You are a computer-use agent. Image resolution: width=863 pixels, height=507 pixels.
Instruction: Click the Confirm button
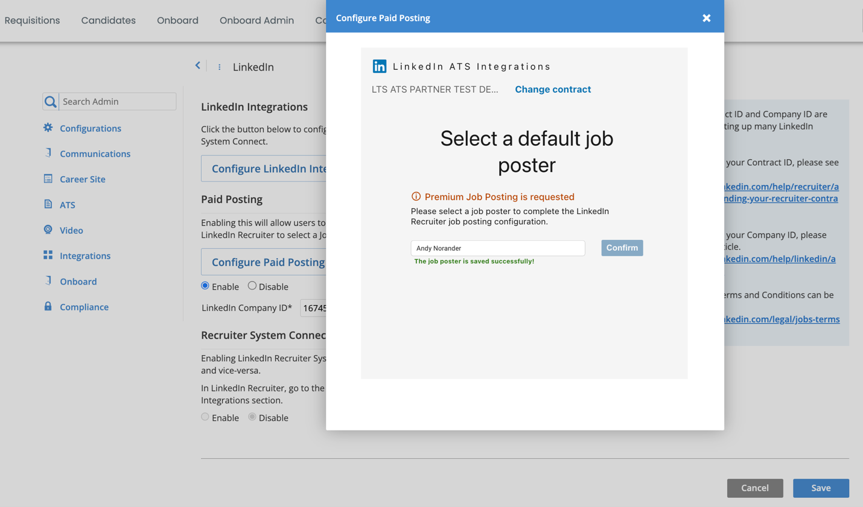coord(622,248)
